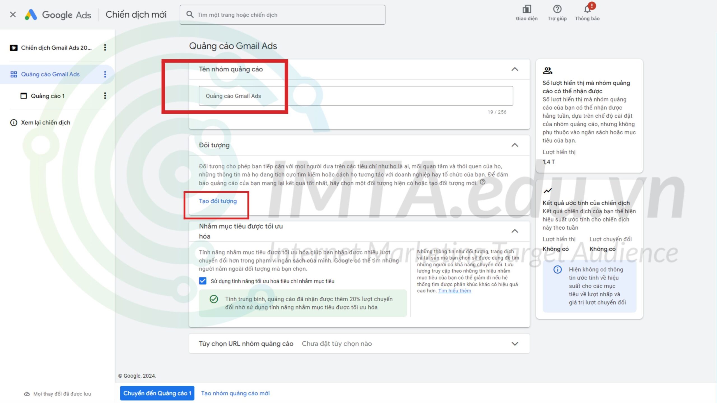Viewport: 717px width, 403px height.
Task: Click the 19 / 256 character counter
Action: pos(497,112)
